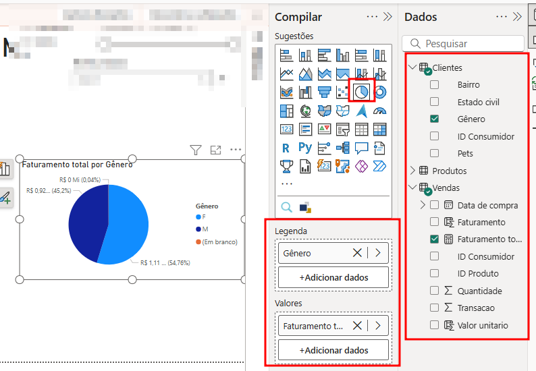Image resolution: width=536 pixels, height=371 pixels.
Task: Check the Faturamento field
Action: point(434,222)
